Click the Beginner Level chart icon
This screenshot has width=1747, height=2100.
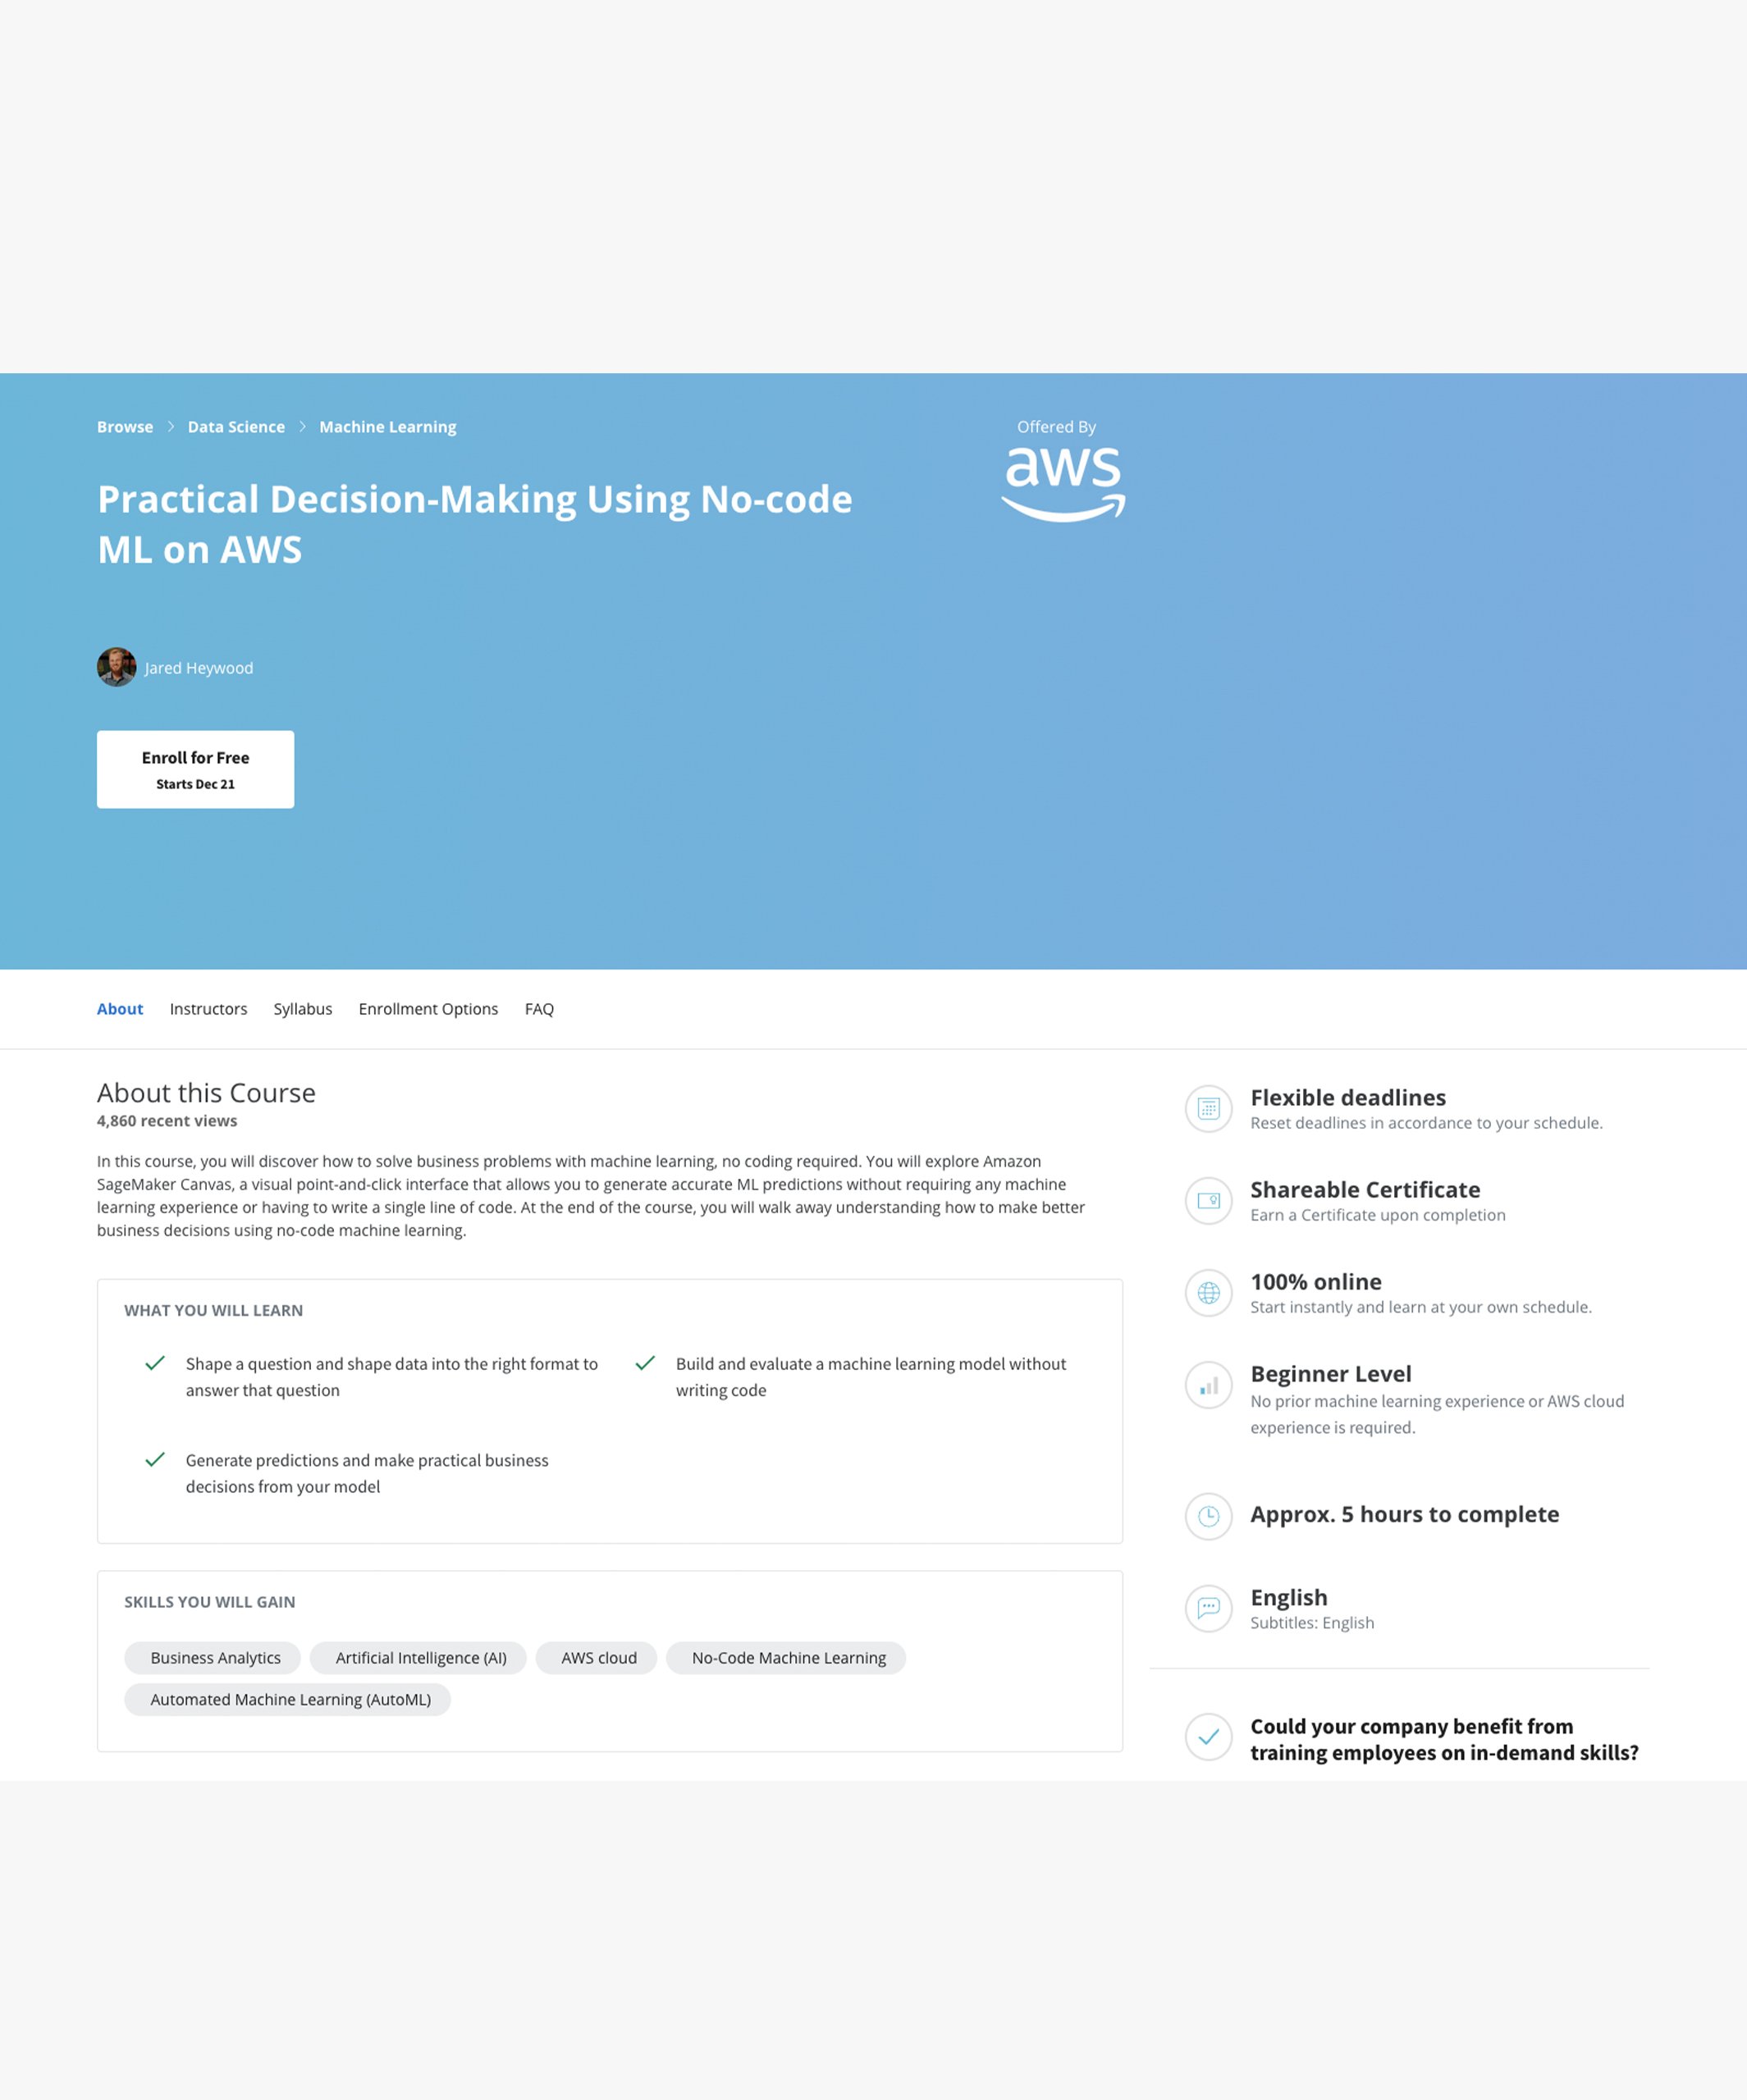point(1209,1385)
